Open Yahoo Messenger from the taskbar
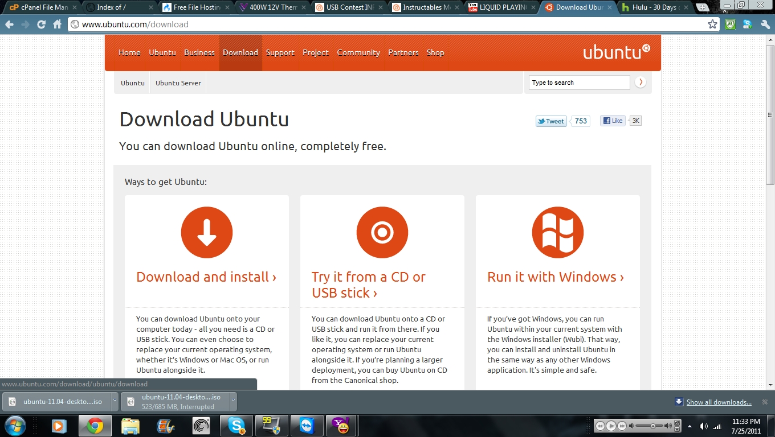 [x=342, y=426]
